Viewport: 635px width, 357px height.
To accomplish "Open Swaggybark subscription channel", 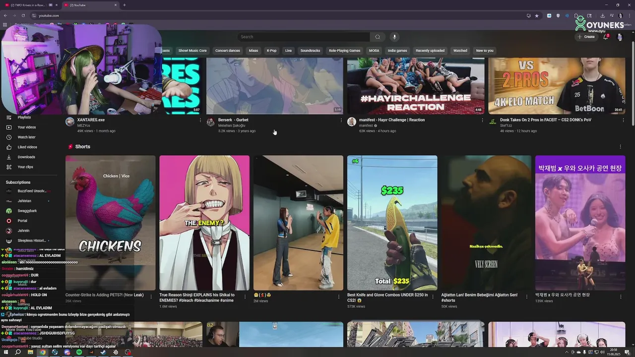I will [x=27, y=211].
